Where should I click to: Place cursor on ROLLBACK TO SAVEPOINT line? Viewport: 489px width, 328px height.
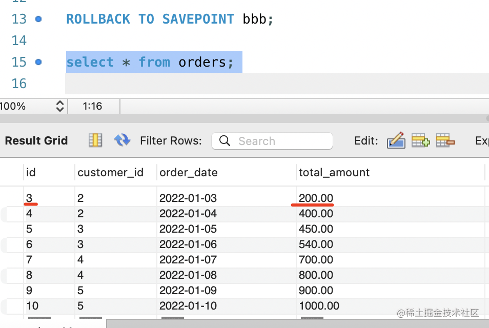pos(170,19)
